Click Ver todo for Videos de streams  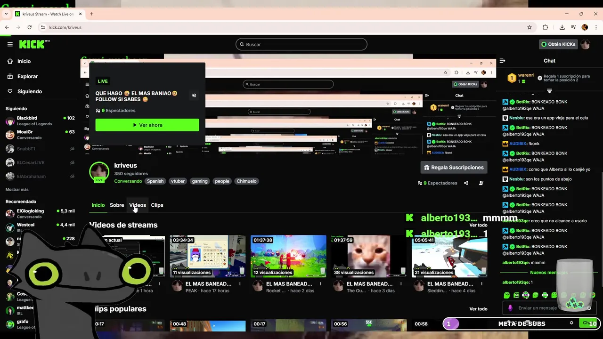click(x=478, y=225)
